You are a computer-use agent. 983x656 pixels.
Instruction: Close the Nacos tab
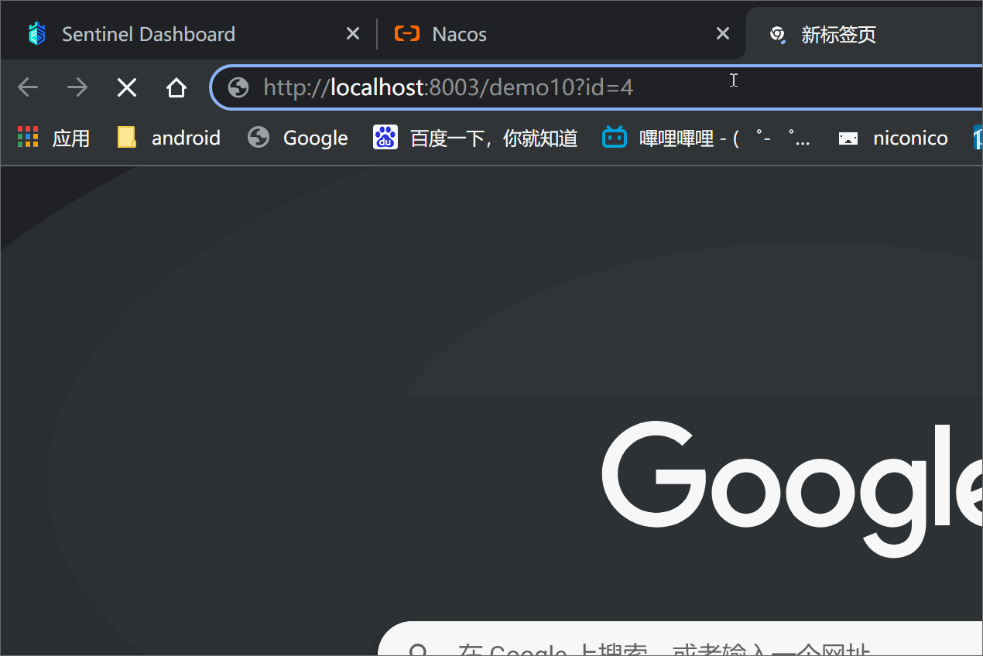pos(722,34)
